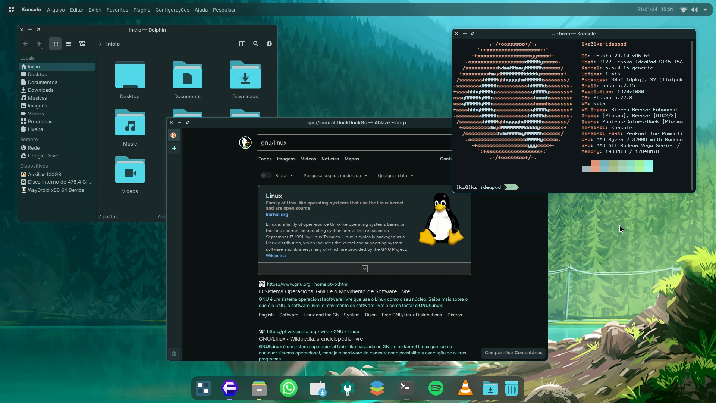Open the split view in Dolphin toolbar

242,44
